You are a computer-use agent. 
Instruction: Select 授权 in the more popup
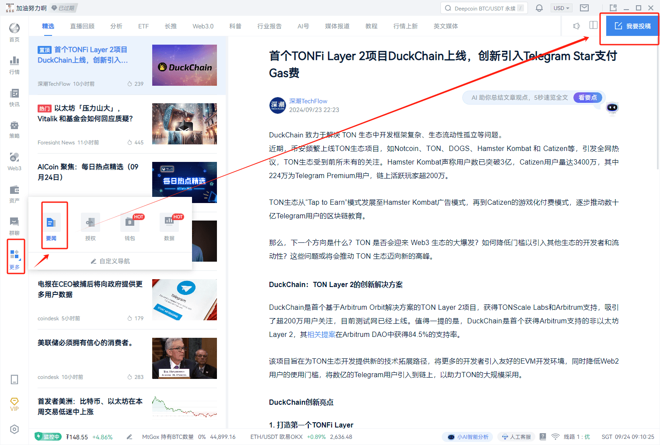(91, 227)
